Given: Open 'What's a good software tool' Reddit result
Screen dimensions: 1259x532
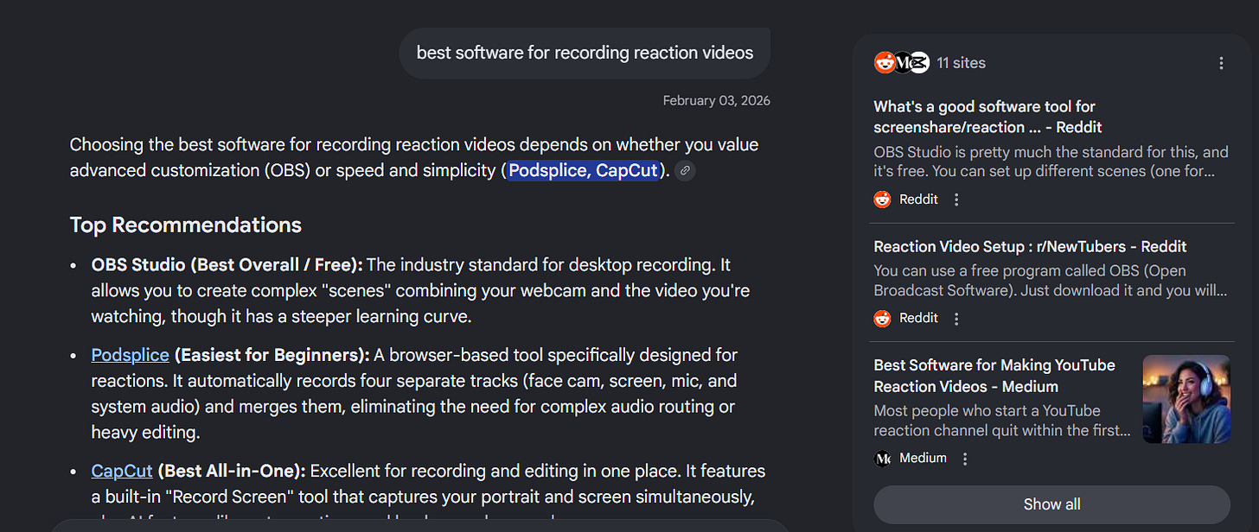Looking at the screenshot, I should (987, 117).
